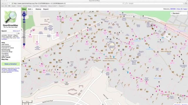Open the History tab

point(38,9)
